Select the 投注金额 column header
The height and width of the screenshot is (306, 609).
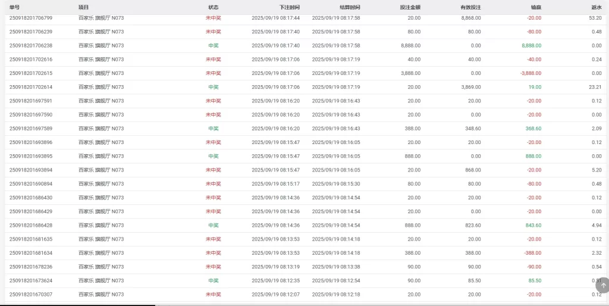click(x=410, y=7)
